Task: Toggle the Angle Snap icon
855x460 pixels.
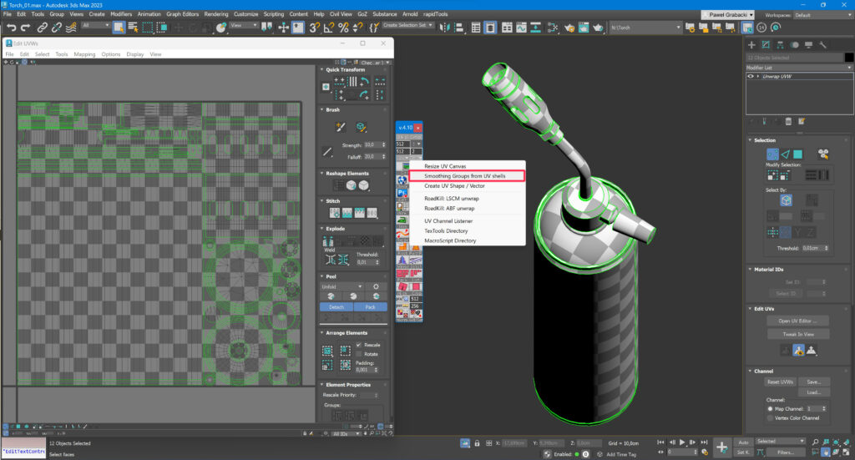Action: pyautogui.click(x=329, y=28)
